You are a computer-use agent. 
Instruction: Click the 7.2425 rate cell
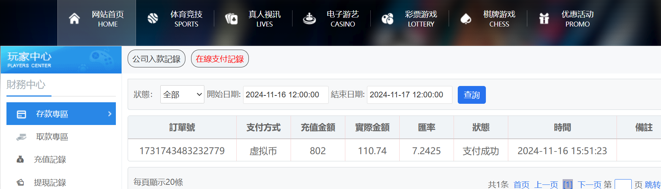427,151
